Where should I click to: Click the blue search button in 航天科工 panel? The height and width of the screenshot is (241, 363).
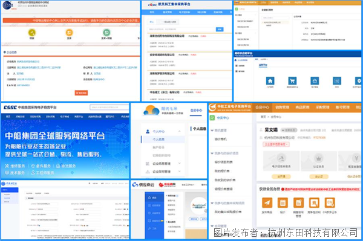click(x=220, y=30)
